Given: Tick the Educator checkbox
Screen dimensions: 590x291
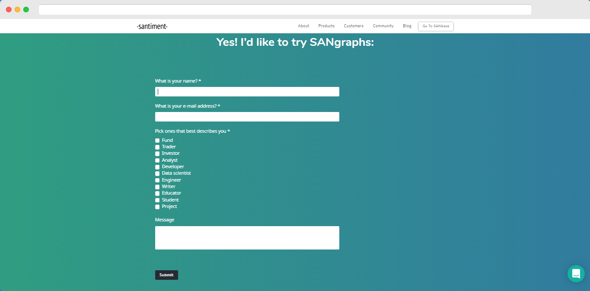Looking at the screenshot, I should coord(157,193).
